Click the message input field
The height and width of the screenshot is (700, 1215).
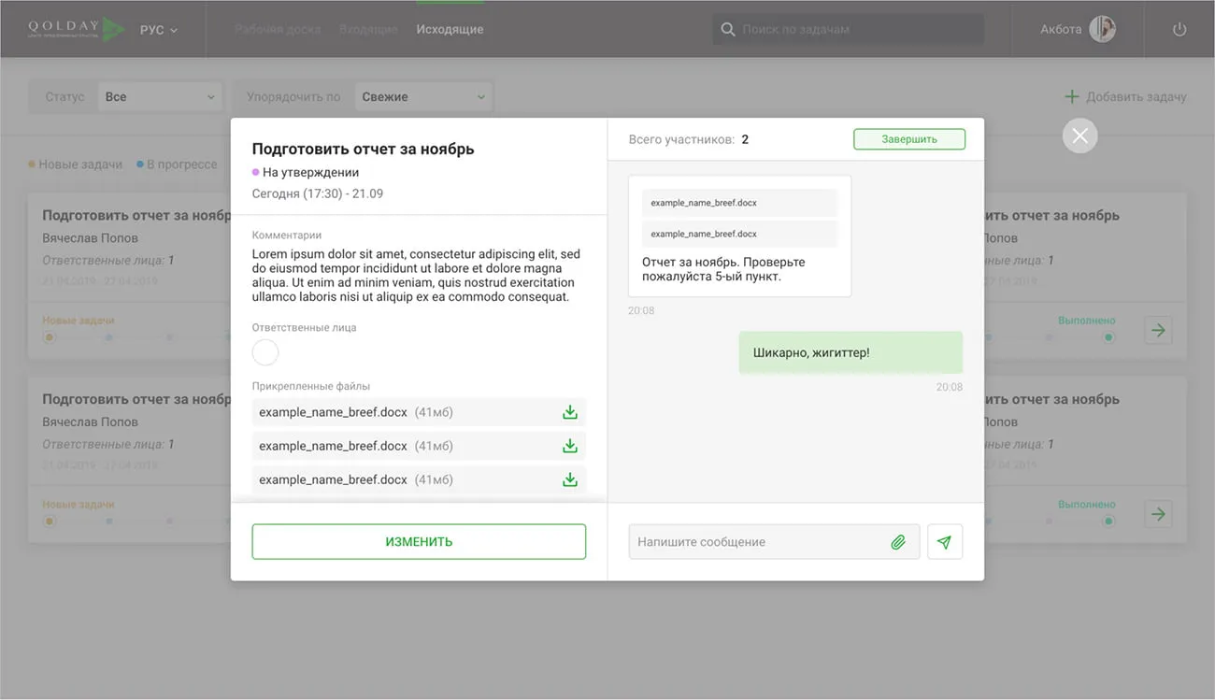(x=757, y=542)
